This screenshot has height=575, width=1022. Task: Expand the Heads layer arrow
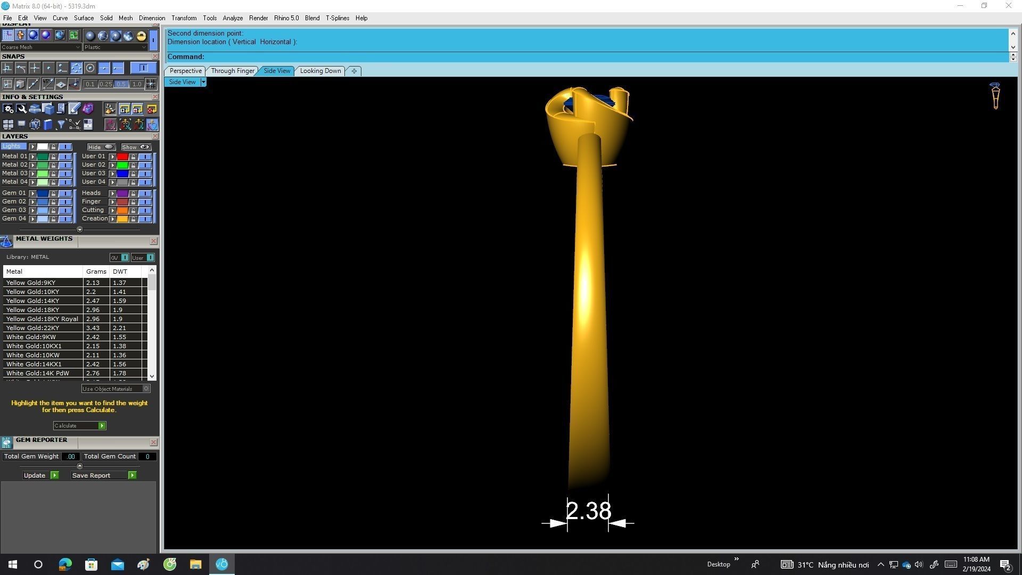[x=112, y=193]
